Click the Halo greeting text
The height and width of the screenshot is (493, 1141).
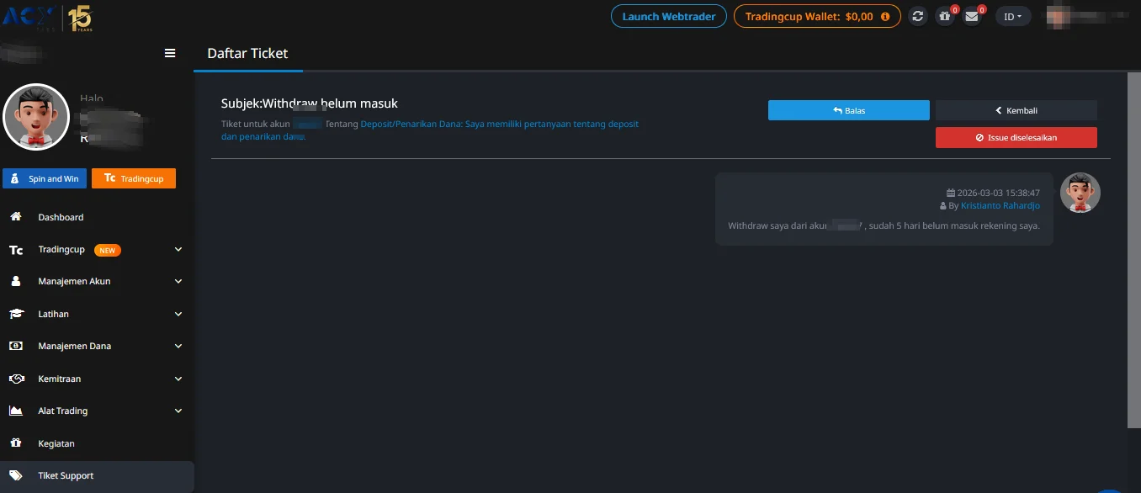[92, 98]
